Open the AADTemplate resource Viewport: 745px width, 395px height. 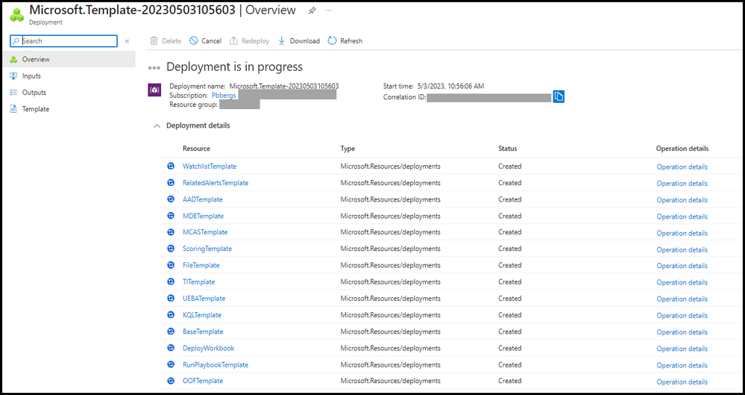[202, 199]
